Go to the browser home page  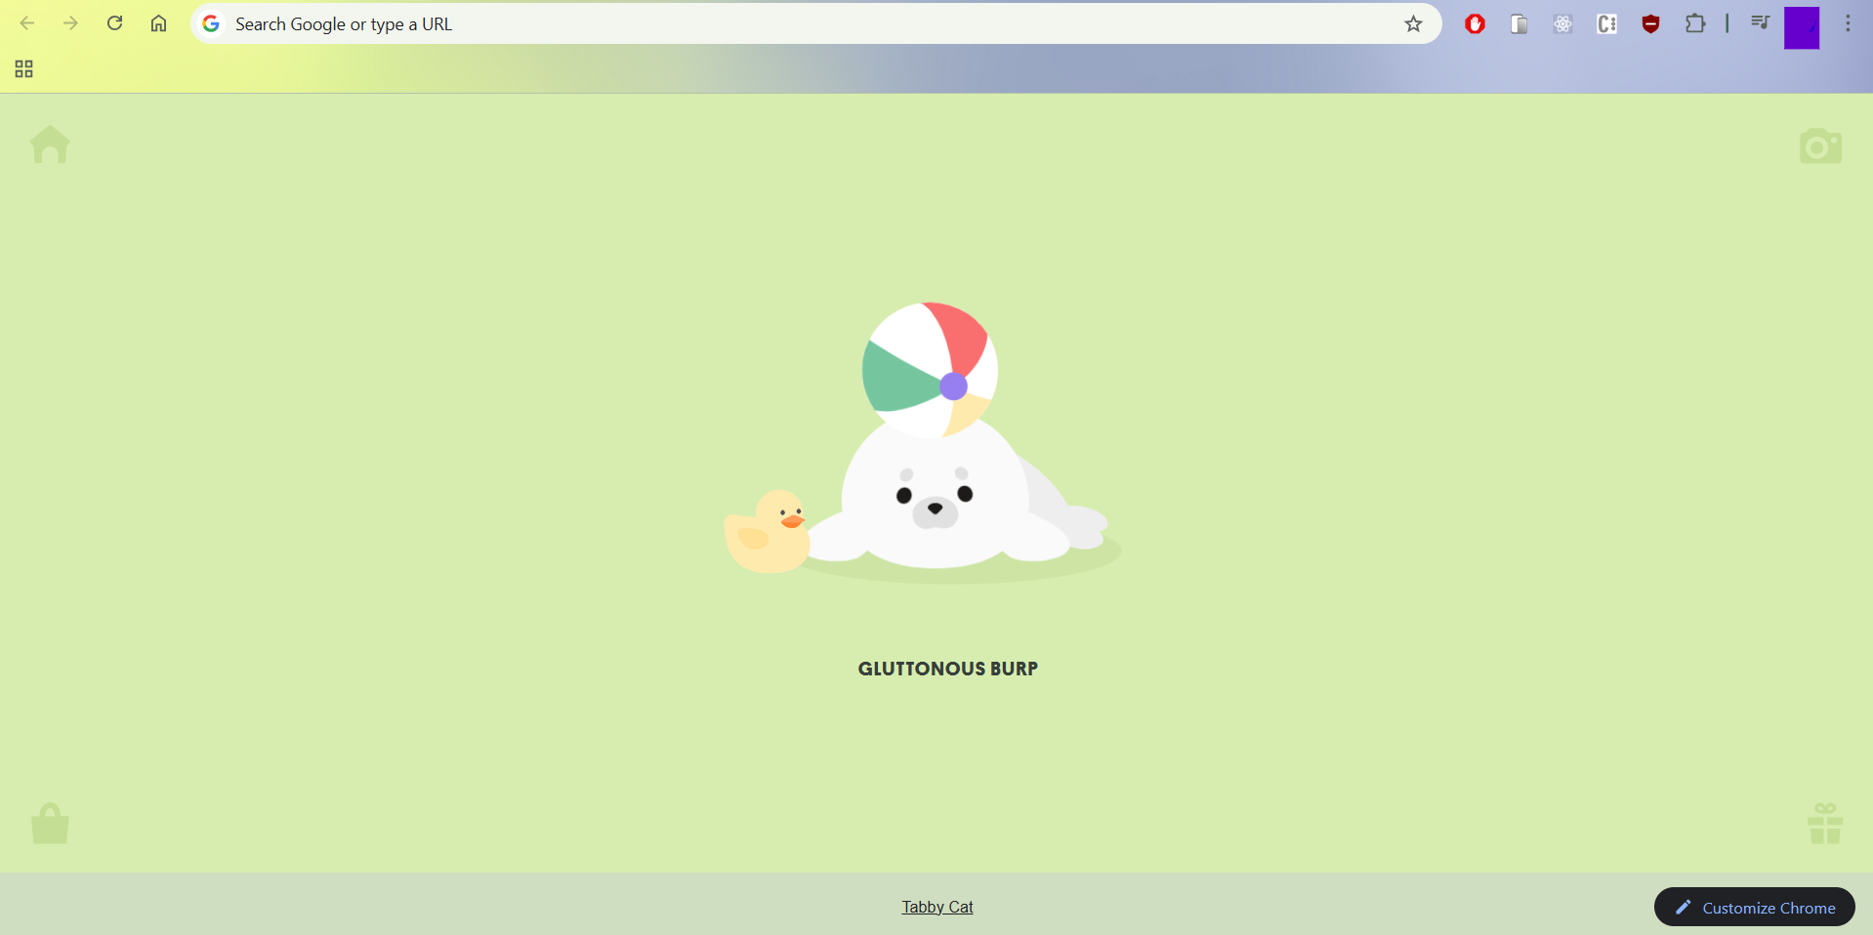tap(158, 23)
